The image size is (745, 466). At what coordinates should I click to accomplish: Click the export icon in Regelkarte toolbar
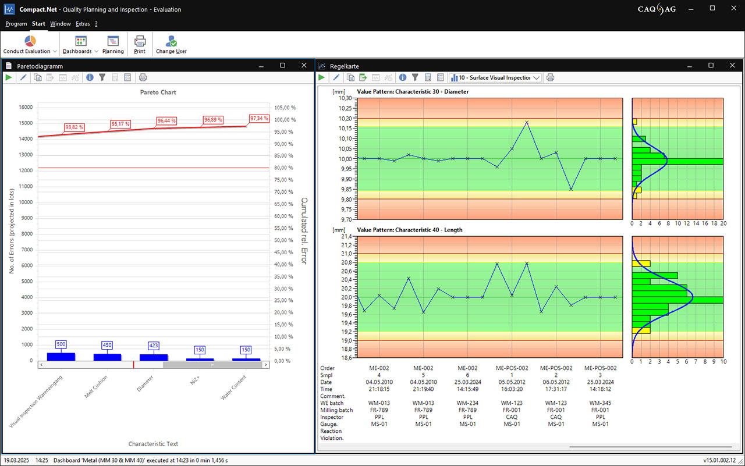pyautogui.click(x=363, y=77)
